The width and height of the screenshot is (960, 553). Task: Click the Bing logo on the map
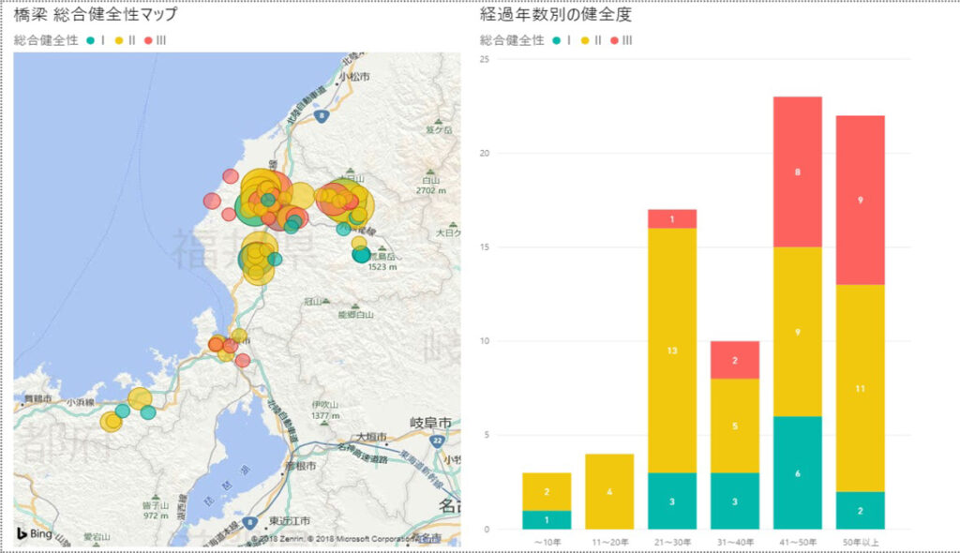pos(34,532)
